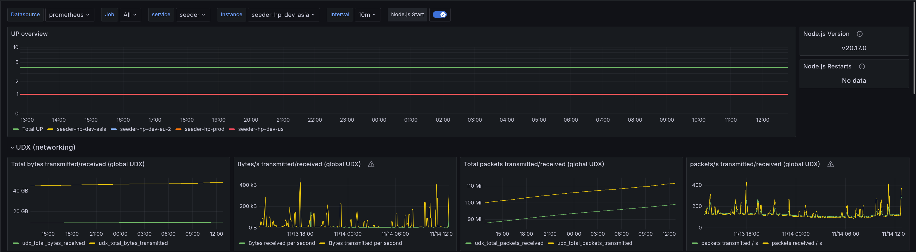
Task: Open the Job All dropdown
Action: (x=130, y=15)
